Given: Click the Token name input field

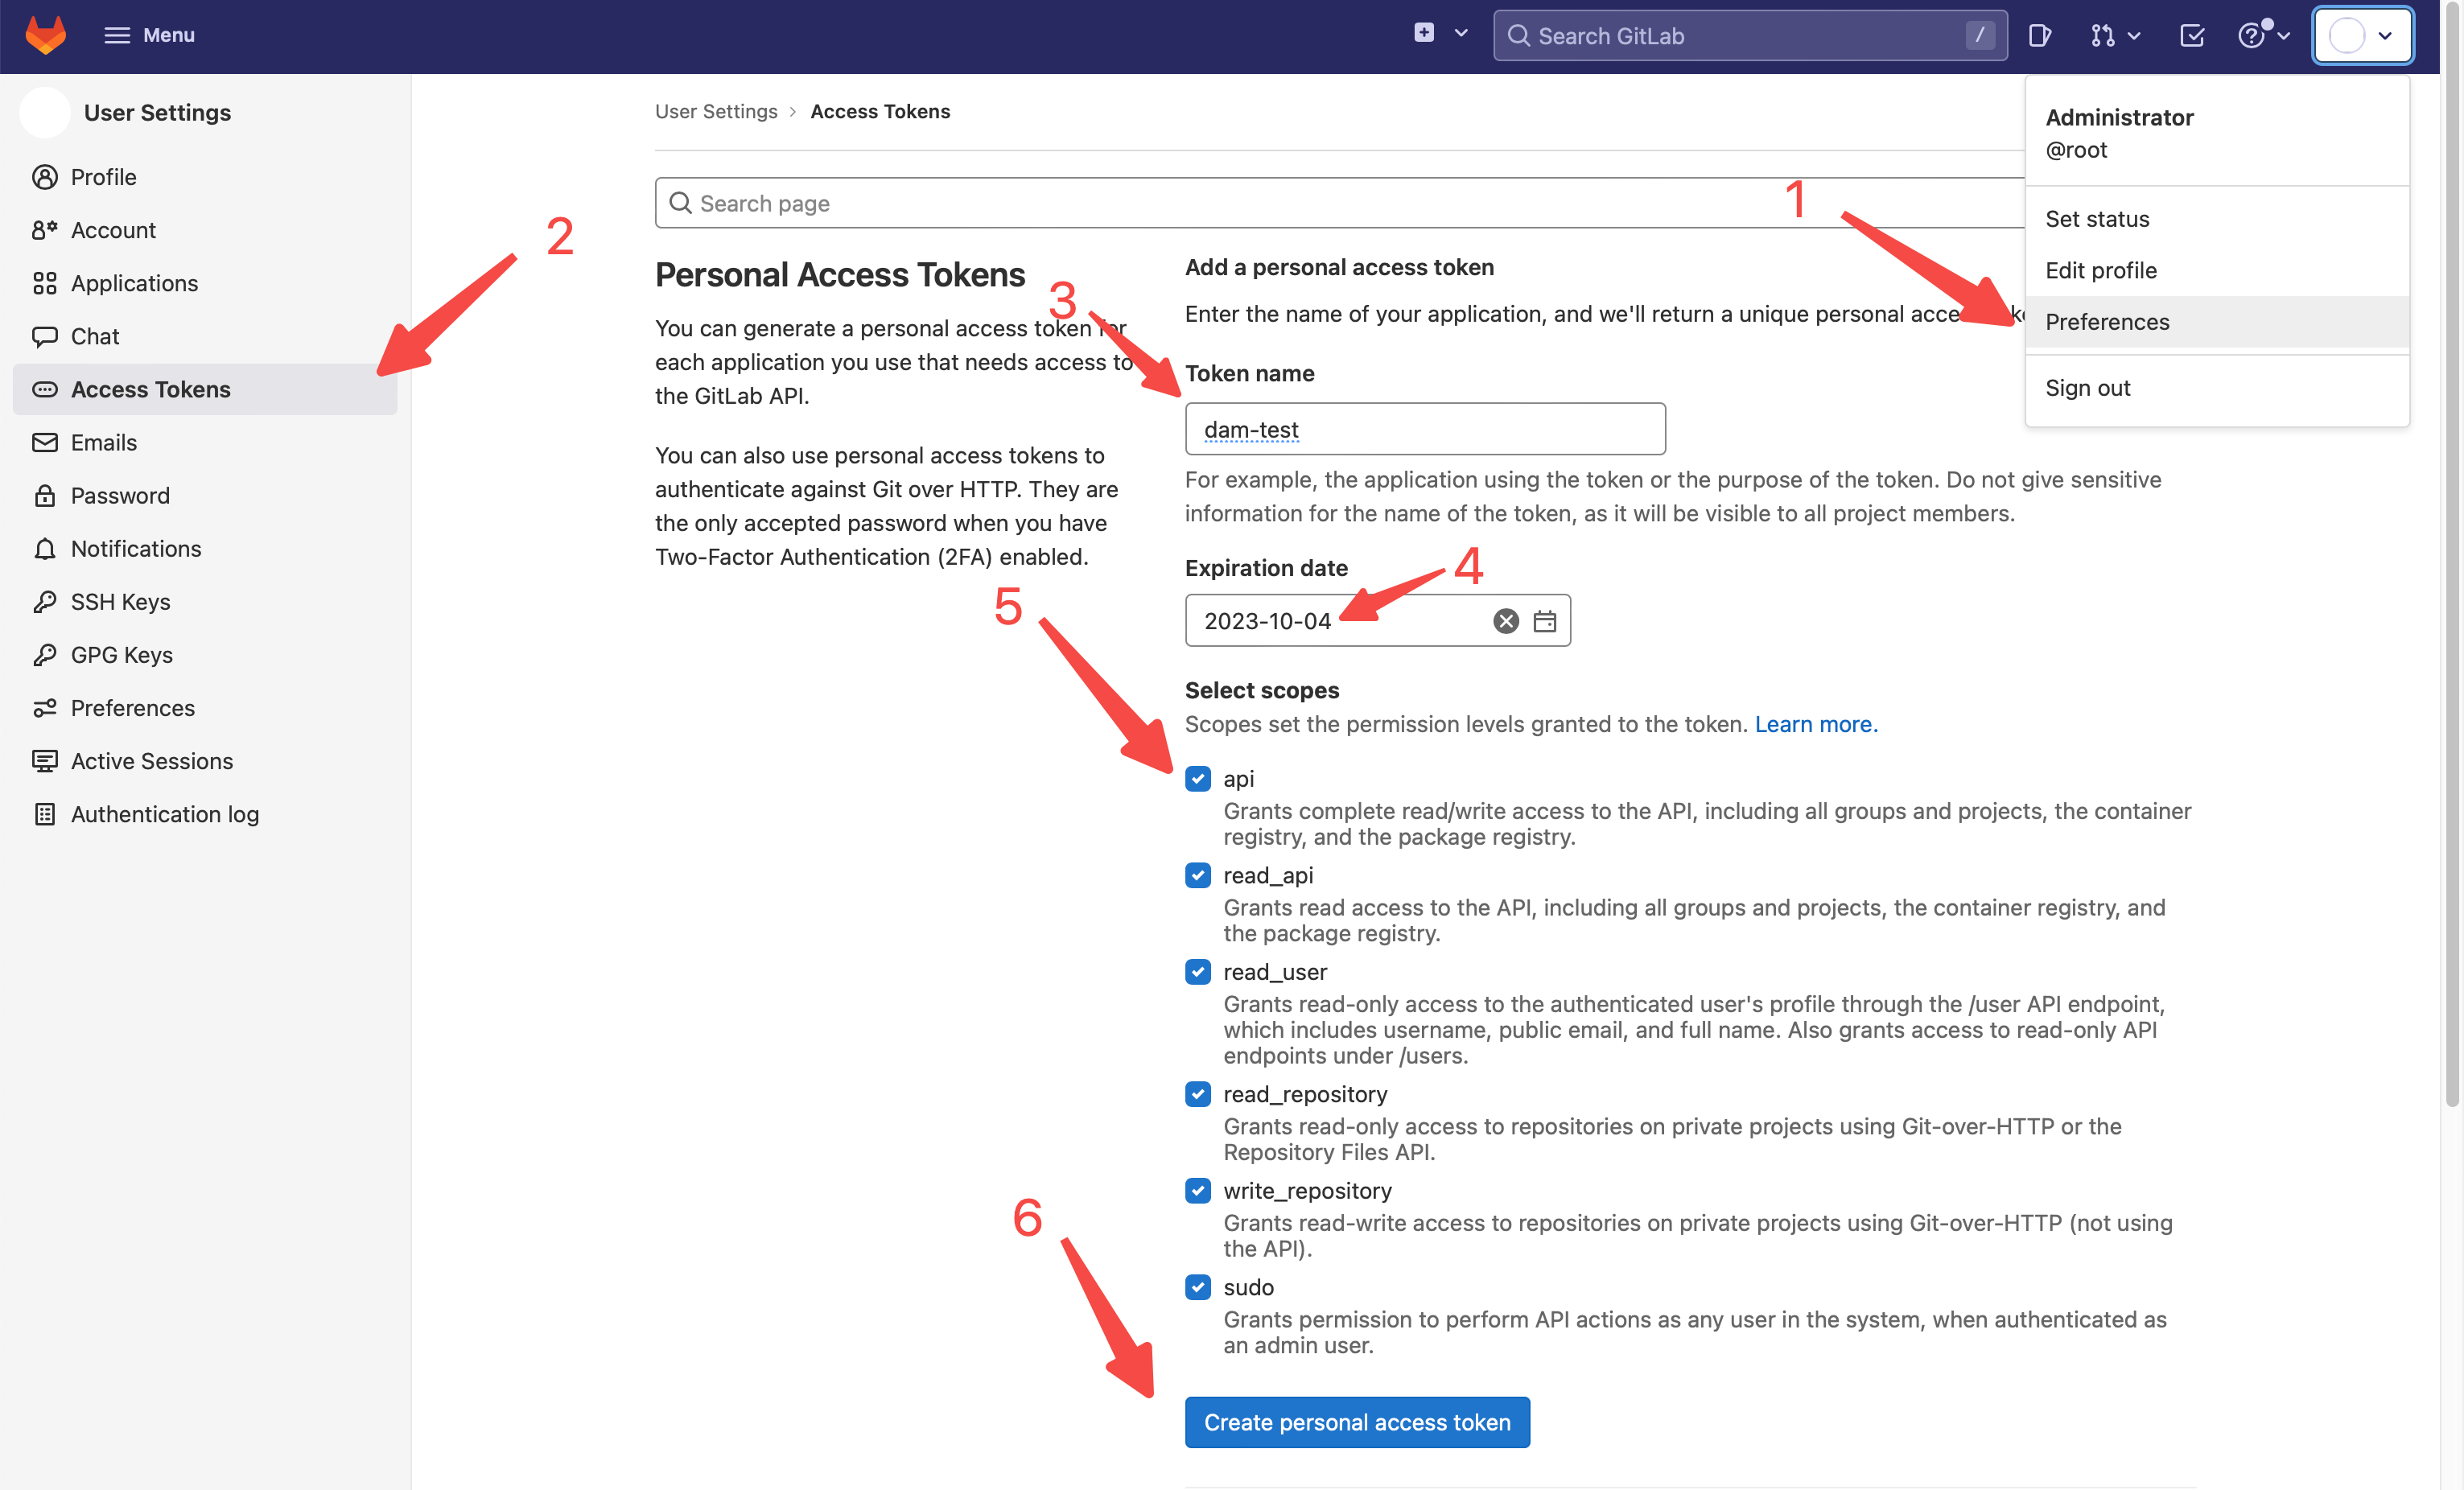Looking at the screenshot, I should [x=1424, y=429].
